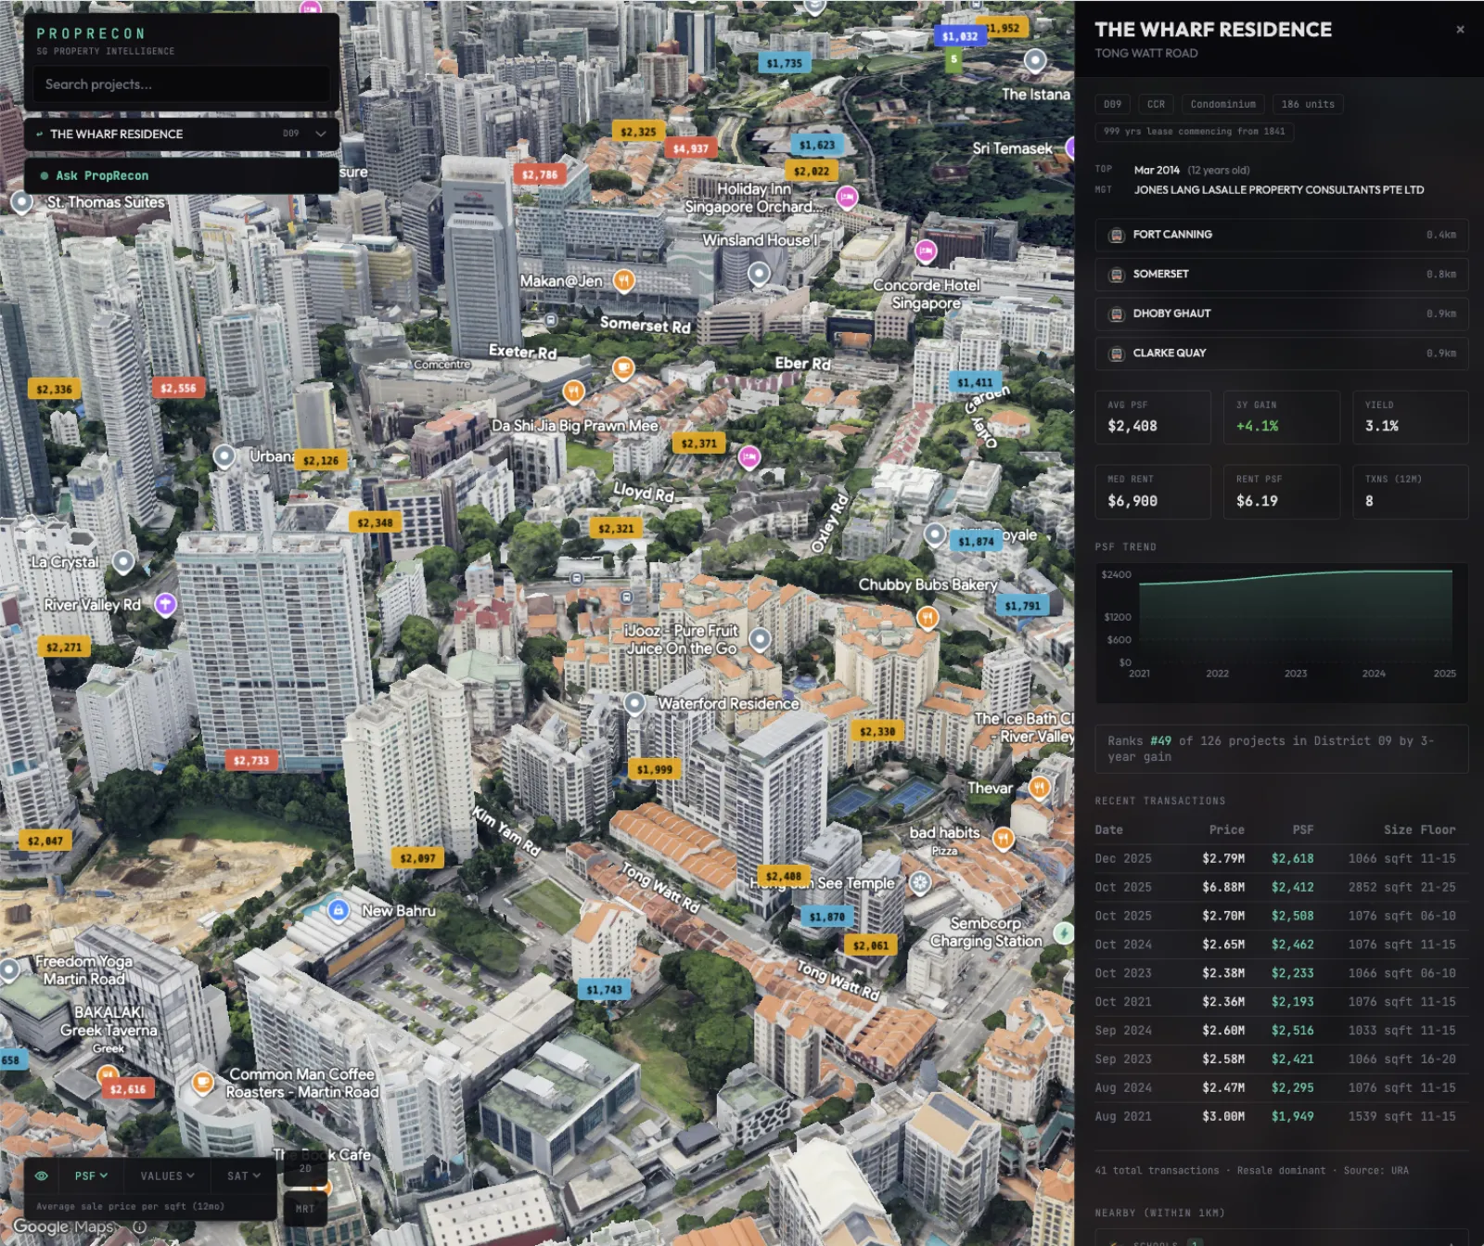Viewport: 1484px width, 1246px height.
Task: Open the SAT map style dropdown
Action: pyautogui.click(x=244, y=1175)
